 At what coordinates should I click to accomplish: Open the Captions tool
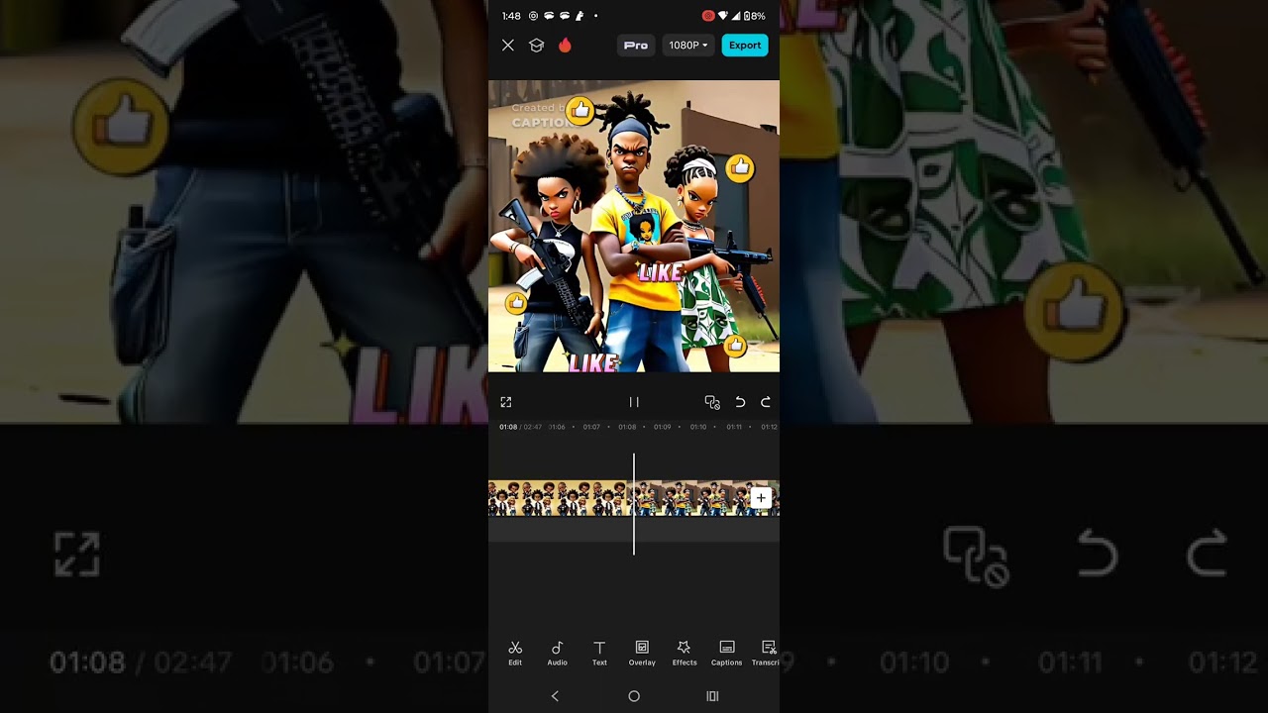(726, 653)
